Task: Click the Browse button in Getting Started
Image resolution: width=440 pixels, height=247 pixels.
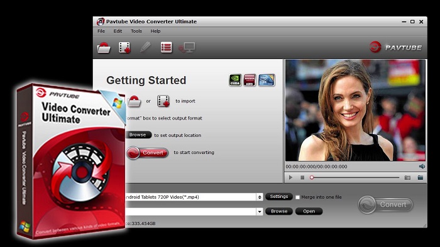Action: point(138,135)
